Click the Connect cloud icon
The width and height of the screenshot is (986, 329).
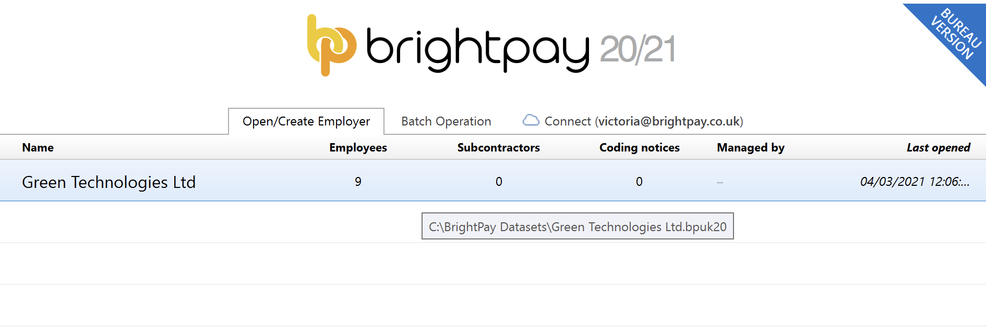[531, 120]
